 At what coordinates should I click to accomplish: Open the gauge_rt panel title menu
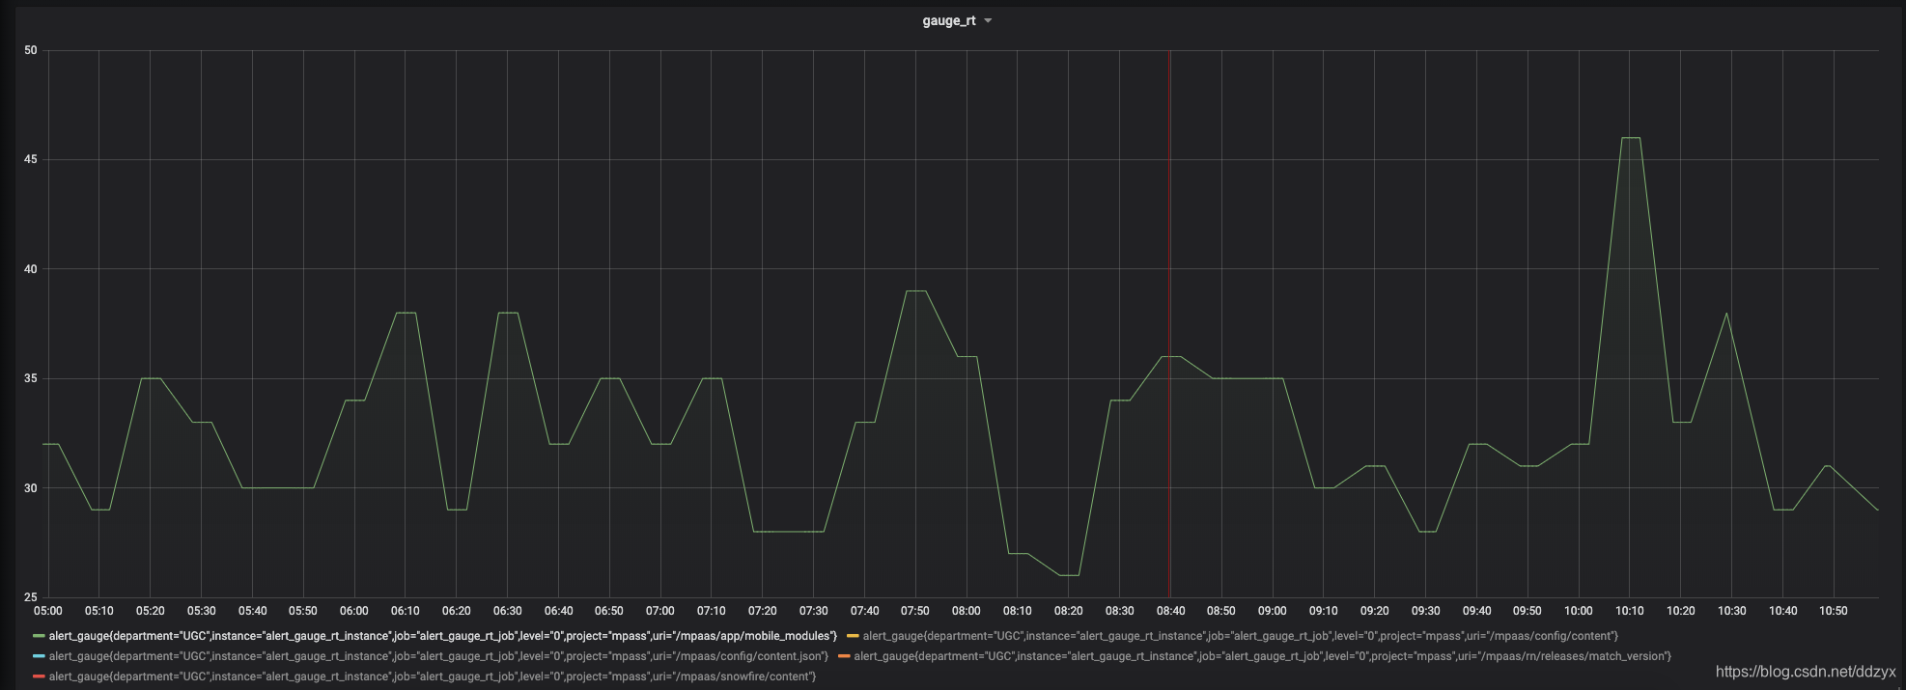pos(956,20)
